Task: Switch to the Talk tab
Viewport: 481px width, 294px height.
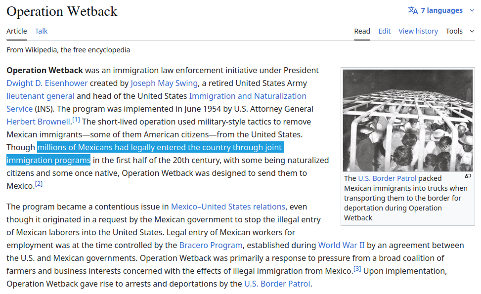Action: pyautogui.click(x=41, y=31)
